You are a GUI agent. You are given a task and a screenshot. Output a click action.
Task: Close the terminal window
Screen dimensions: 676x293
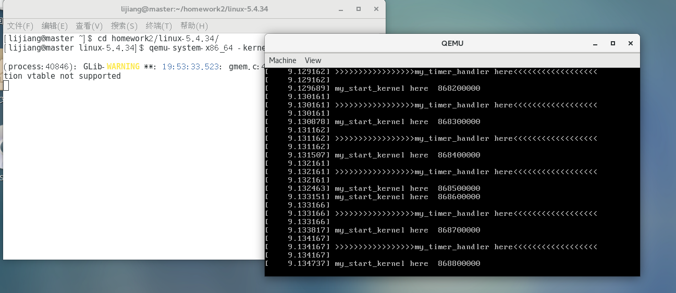click(x=376, y=9)
